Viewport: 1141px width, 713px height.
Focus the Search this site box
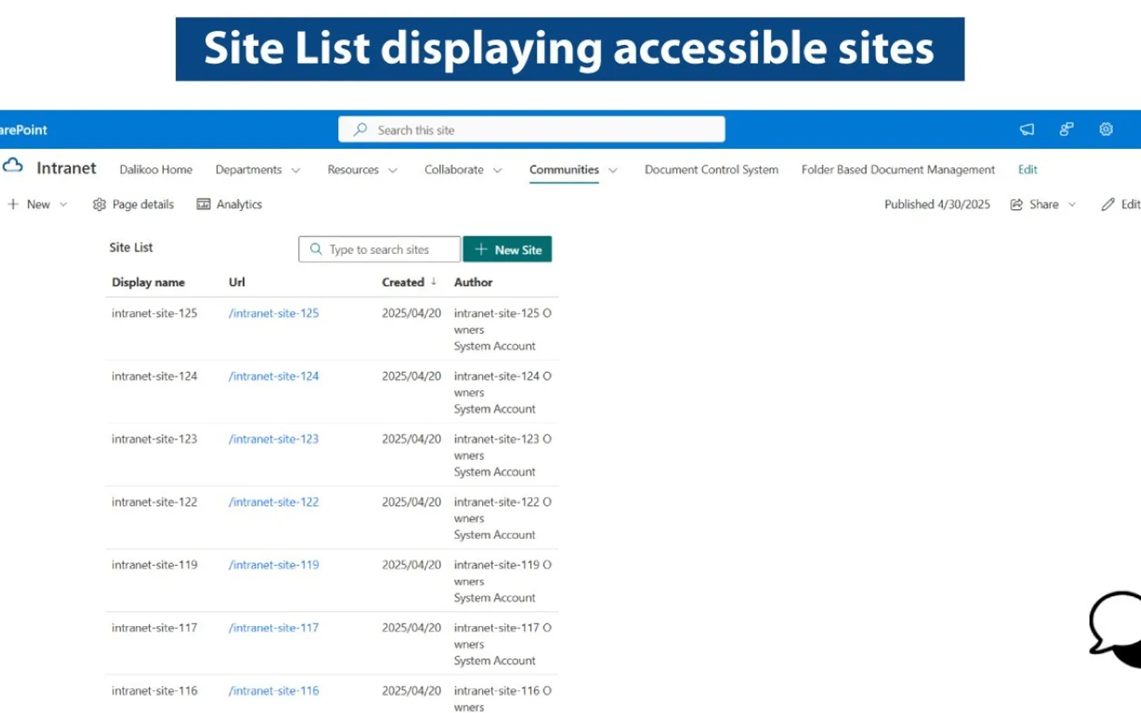pyautogui.click(x=531, y=130)
